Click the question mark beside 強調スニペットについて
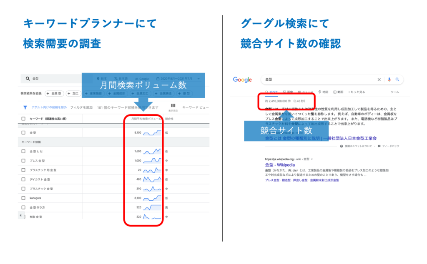Screen dimensions: 427x264 click(341, 146)
